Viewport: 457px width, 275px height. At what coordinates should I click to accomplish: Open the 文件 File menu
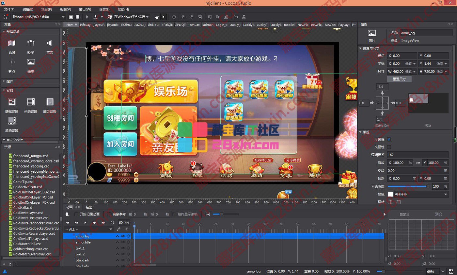coord(9,9)
